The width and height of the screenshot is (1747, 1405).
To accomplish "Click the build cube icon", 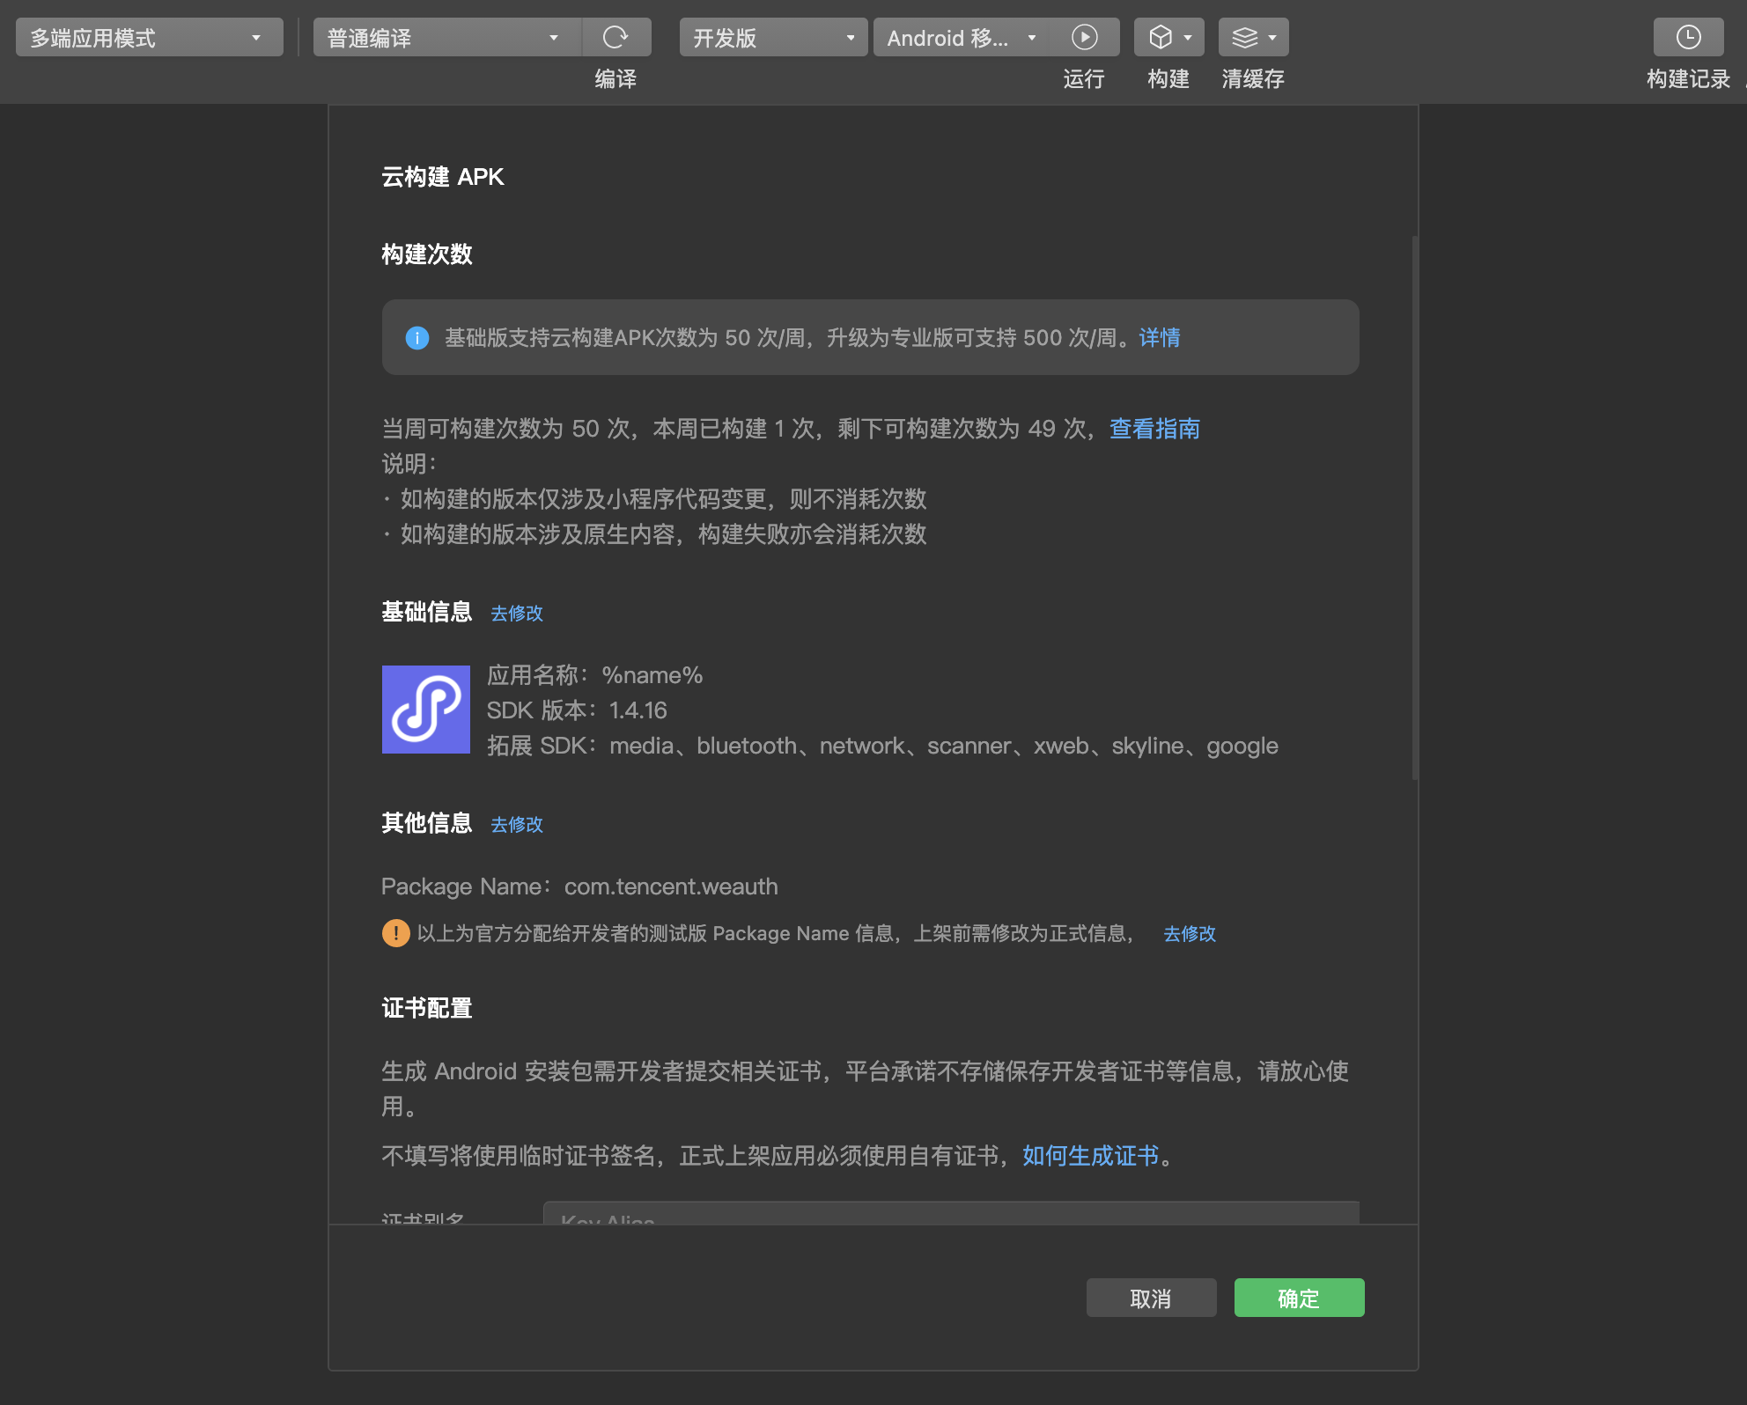I will pyautogui.click(x=1161, y=38).
